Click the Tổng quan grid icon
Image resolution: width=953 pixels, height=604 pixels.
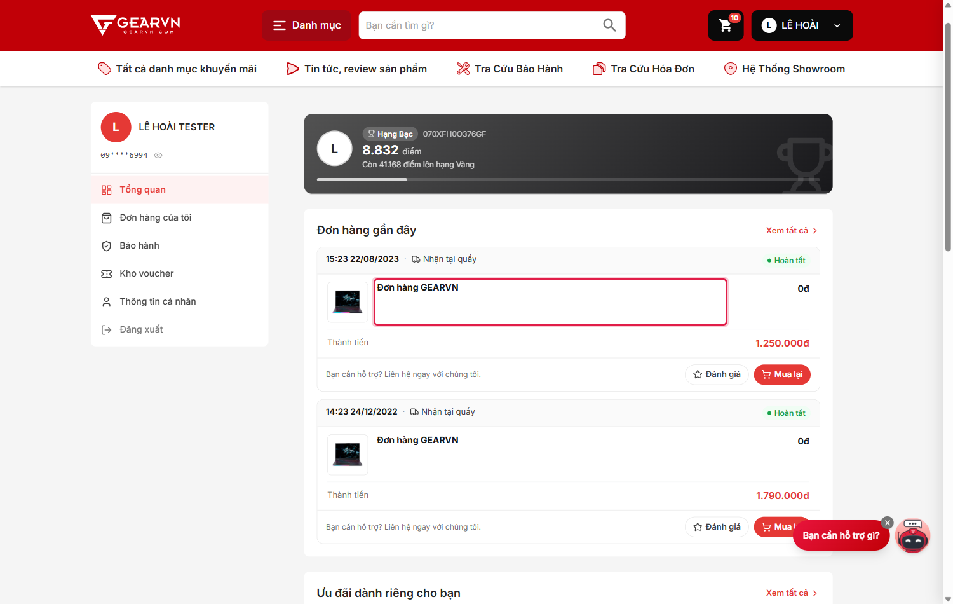[107, 190]
